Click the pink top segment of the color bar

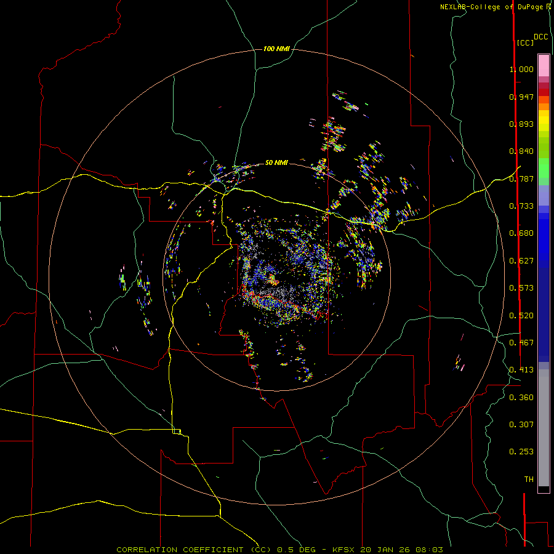[x=544, y=66]
